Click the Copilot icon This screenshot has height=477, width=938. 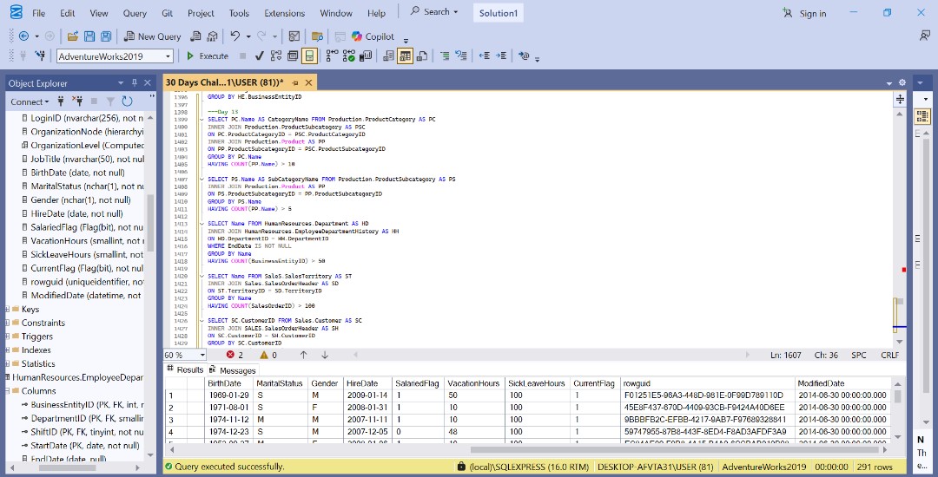point(357,36)
